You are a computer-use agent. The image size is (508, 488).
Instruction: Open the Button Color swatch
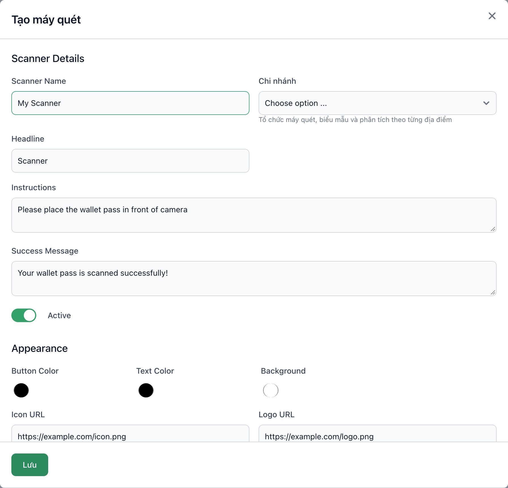[21, 390]
